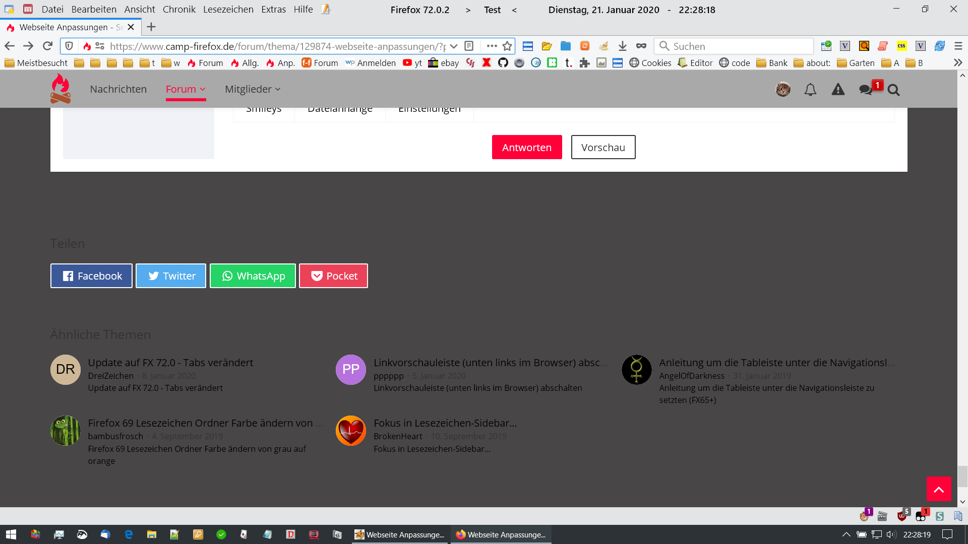Click the red Antworten button
The height and width of the screenshot is (544, 968).
tap(527, 147)
